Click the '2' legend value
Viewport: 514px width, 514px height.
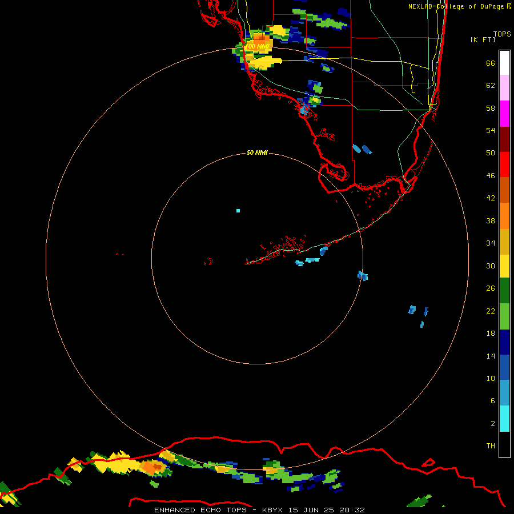493,424
